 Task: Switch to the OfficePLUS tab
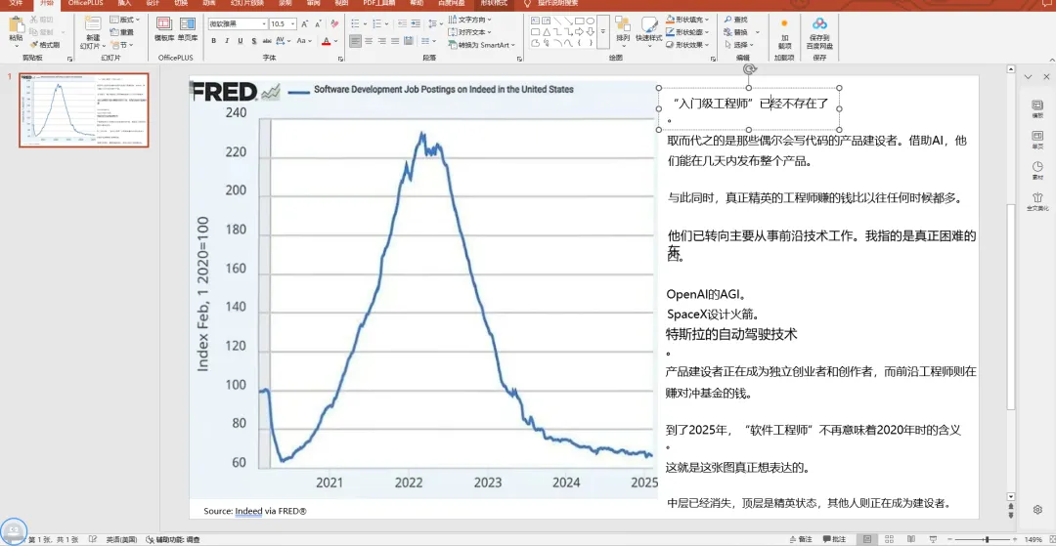pyautogui.click(x=85, y=3)
